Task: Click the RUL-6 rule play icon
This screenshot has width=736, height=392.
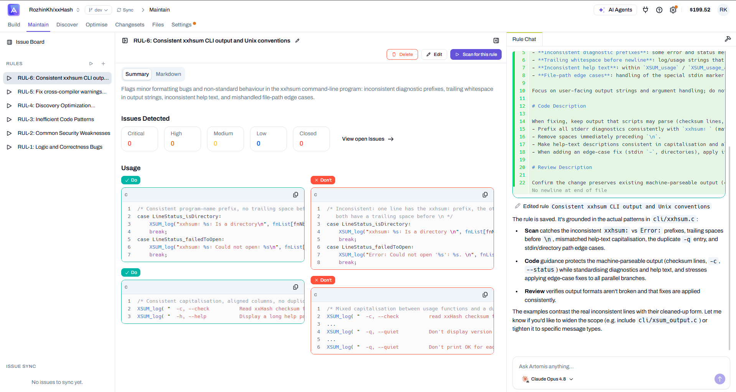Action: [9, 78]
